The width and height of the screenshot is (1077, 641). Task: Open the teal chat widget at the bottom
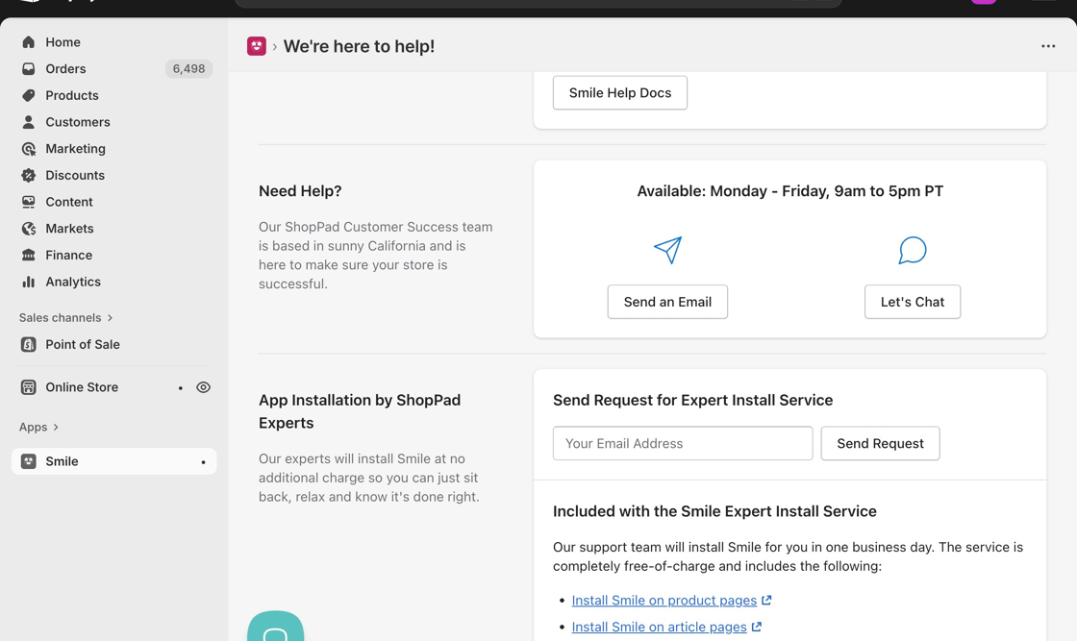point(276,628)
